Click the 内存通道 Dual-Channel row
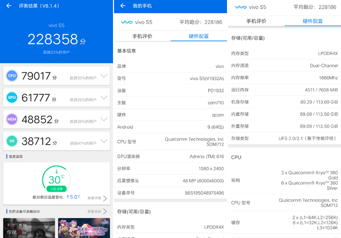The height and width of the screenshot is (238, 341). click(x=285, y=66)
